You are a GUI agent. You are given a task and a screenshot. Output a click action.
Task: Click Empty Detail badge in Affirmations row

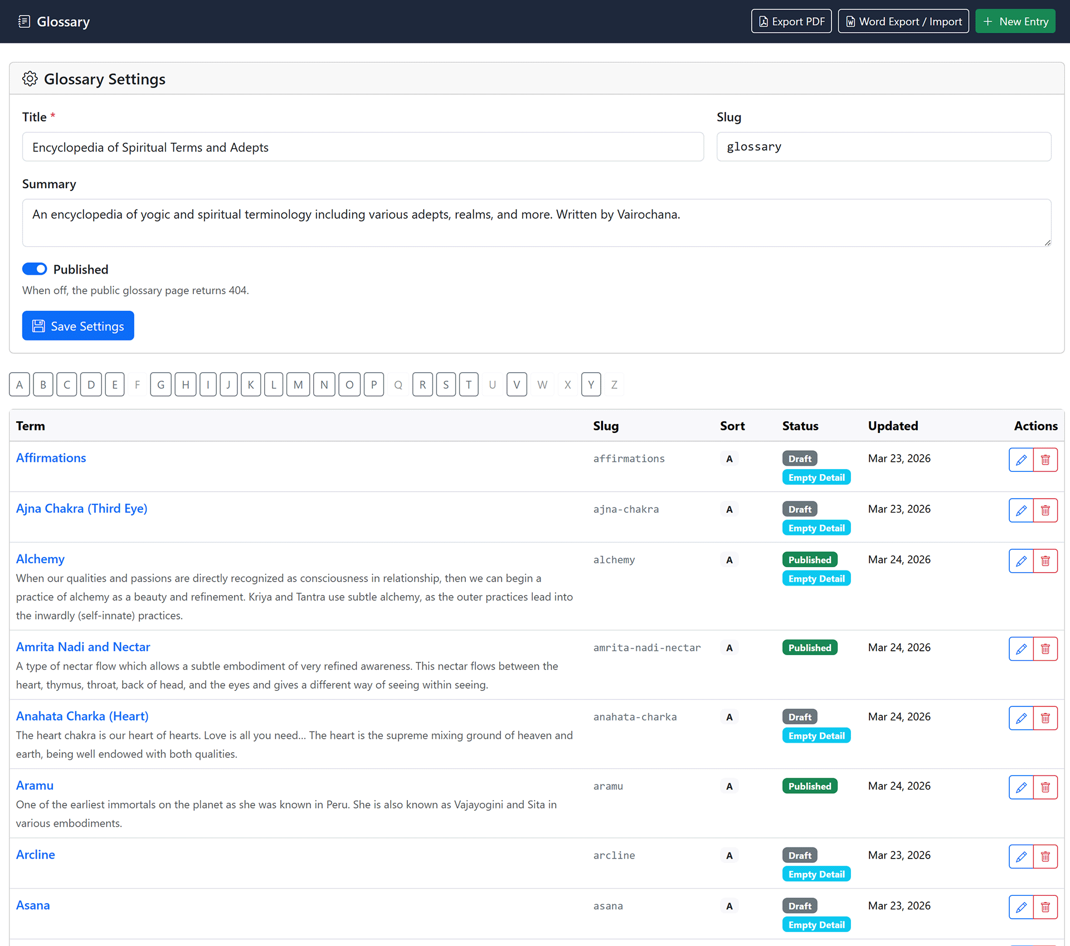[x=816, y=477]
